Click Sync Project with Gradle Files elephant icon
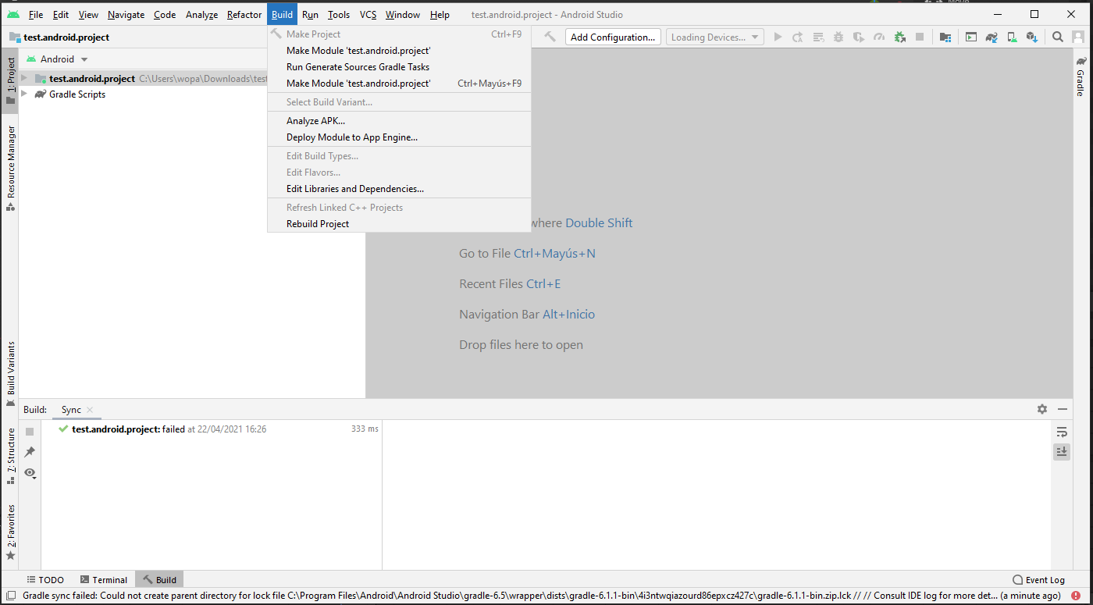 click(x=992, y=37)
